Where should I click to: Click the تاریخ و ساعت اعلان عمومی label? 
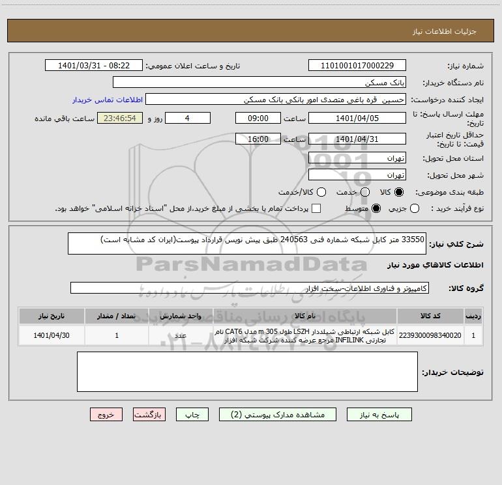click(x=193, y=66)
